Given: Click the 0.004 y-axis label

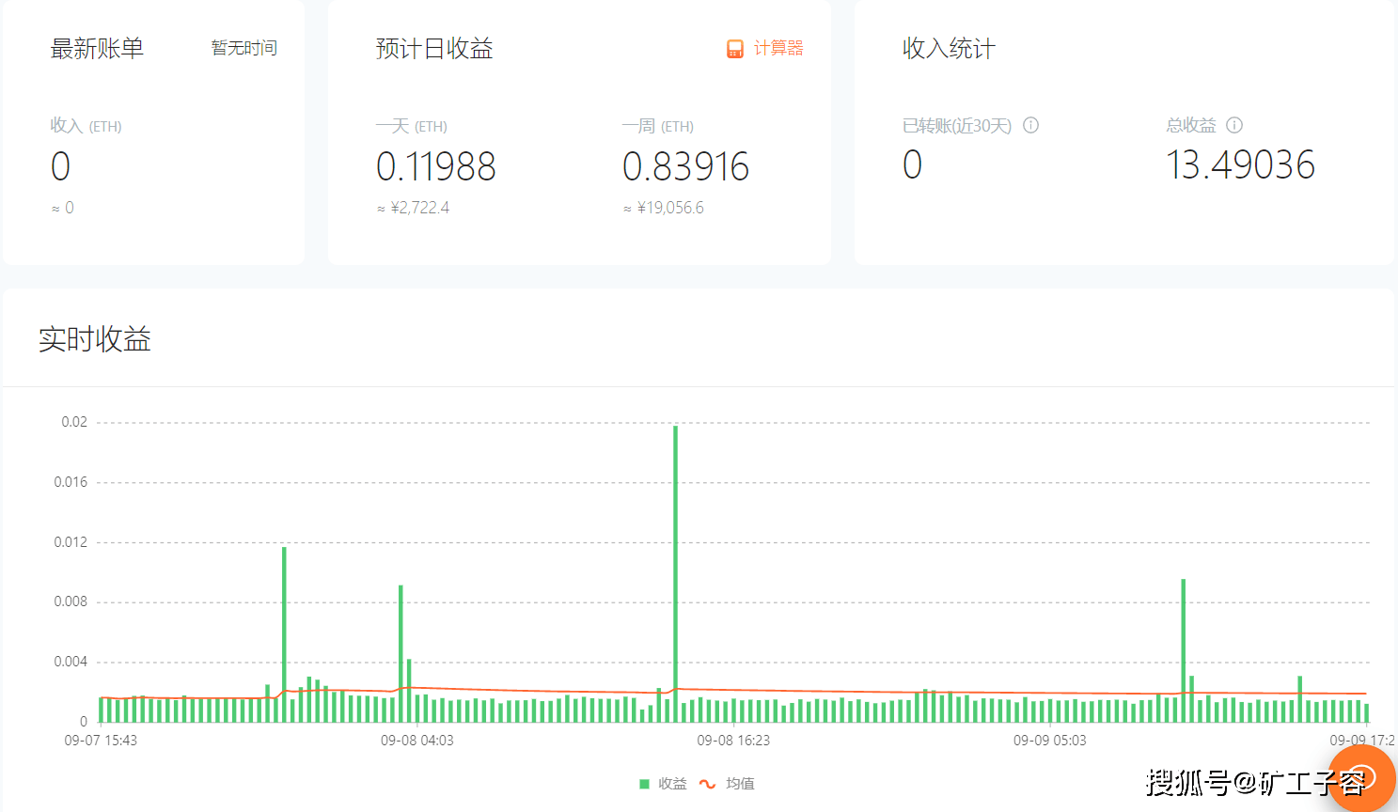Looking at the screenshot, I should [x=71, y=662].
